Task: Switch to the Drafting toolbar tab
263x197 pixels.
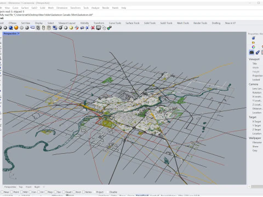Action: coord(216,23)
